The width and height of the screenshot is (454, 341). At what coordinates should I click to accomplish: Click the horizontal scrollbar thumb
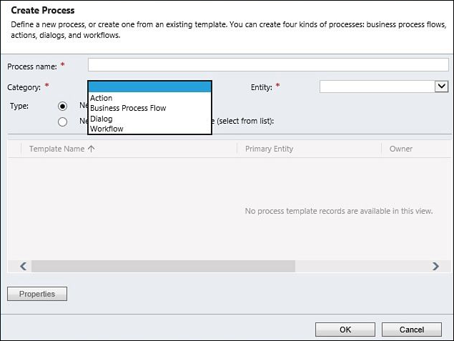(x=163, y=266)
